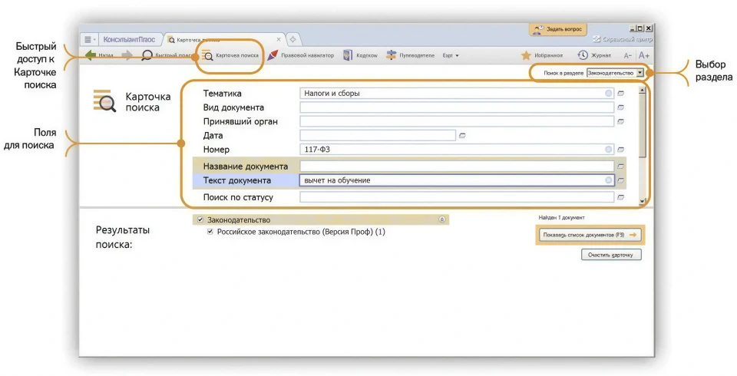Open the main menu hamburger icon

(x=88, y=39)
